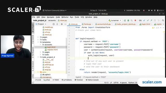The width and height of the screenshot is (166, 93).
Task: Click Git commit checkmark icon
Action: tap(148, 20)
